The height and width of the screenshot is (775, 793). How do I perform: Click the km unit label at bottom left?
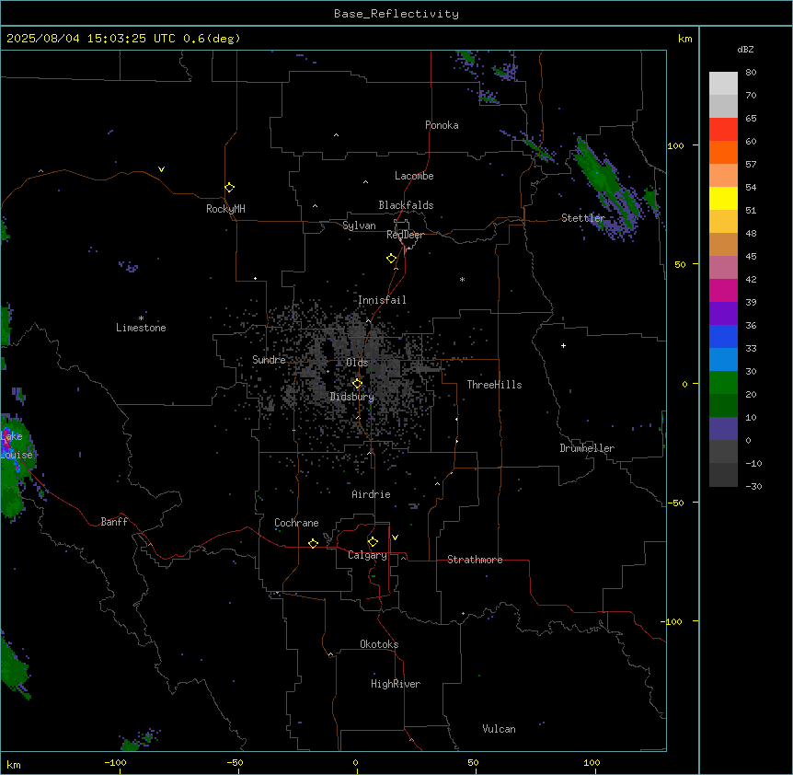(14, 764)
